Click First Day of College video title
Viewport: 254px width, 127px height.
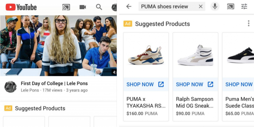[x=54, y=83]
